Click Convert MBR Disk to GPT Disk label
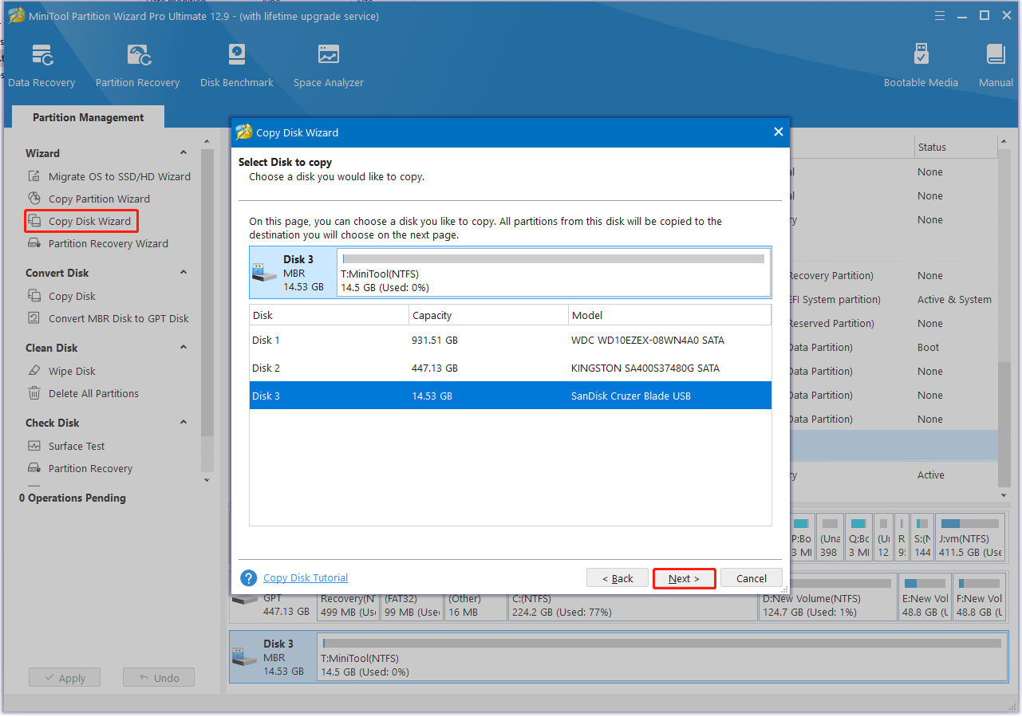Viewport: 1022px width, 717px height. (x=119, y=318)
